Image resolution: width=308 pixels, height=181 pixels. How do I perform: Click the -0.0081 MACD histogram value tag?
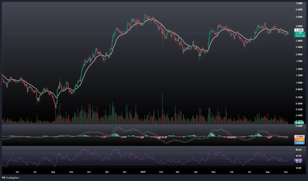(x=299, y=136)
